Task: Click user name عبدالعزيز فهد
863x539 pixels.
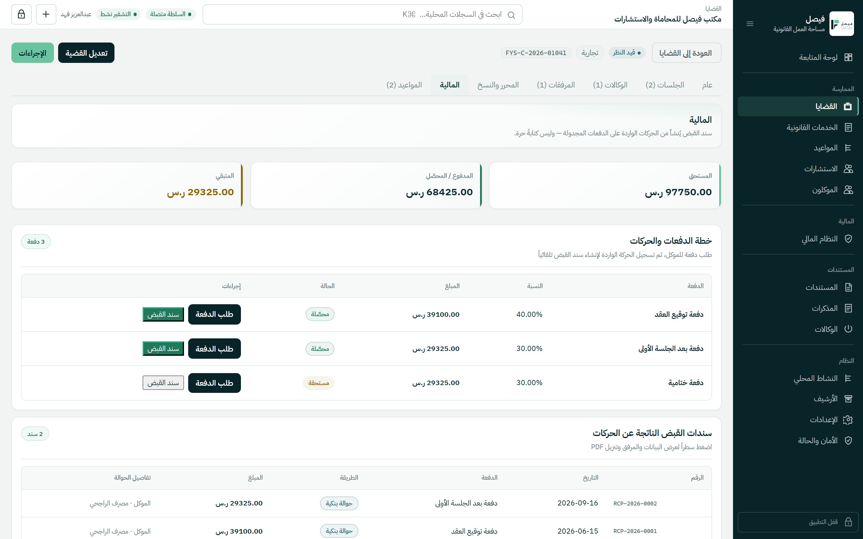Action: tap(76, 14)
